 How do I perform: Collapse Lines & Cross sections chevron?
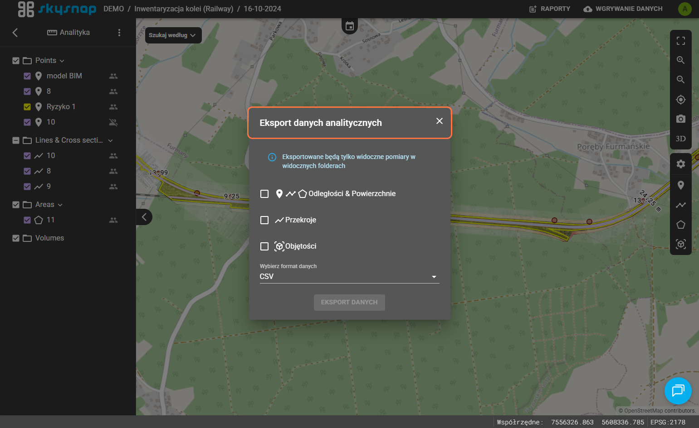point(110,141)
